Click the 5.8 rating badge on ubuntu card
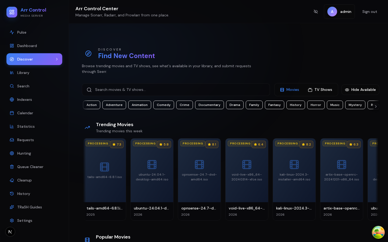Image resolution: width=388 pixels, height=242 pixels. (164, 144)
